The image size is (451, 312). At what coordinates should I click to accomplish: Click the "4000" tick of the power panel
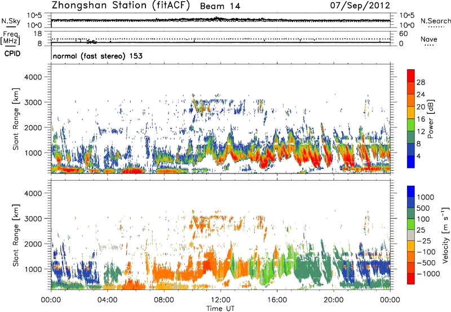point(33,77)
